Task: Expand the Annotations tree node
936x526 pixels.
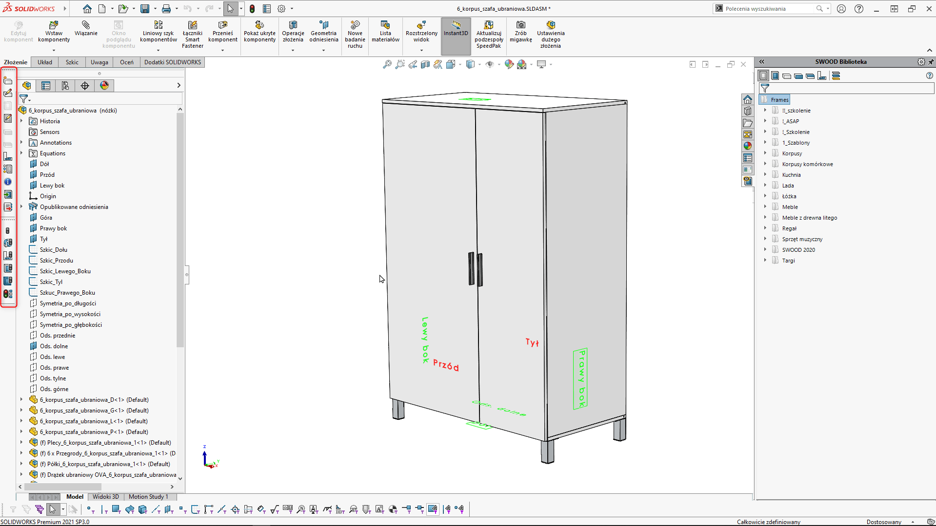Action: [x=21, y=143]
